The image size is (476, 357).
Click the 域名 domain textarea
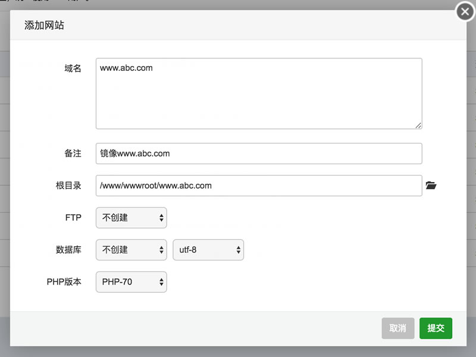(259, 93)
